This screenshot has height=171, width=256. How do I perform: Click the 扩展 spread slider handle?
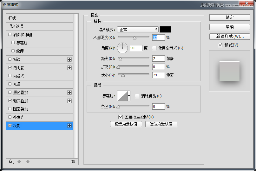[x=118, y=67]
